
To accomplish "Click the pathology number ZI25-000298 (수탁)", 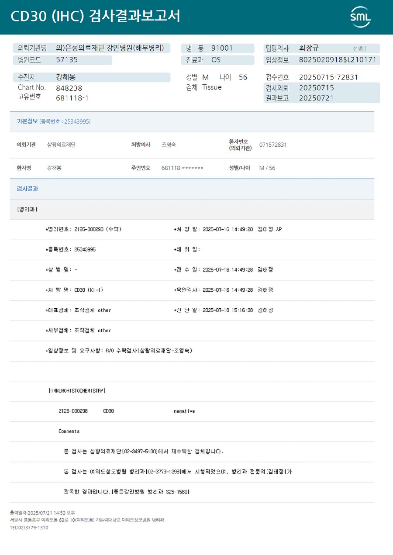I will coord(98,229).
